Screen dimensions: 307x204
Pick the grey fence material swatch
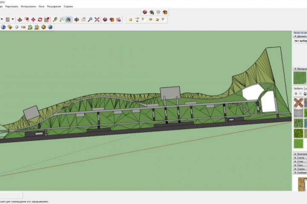coord(298,113)
